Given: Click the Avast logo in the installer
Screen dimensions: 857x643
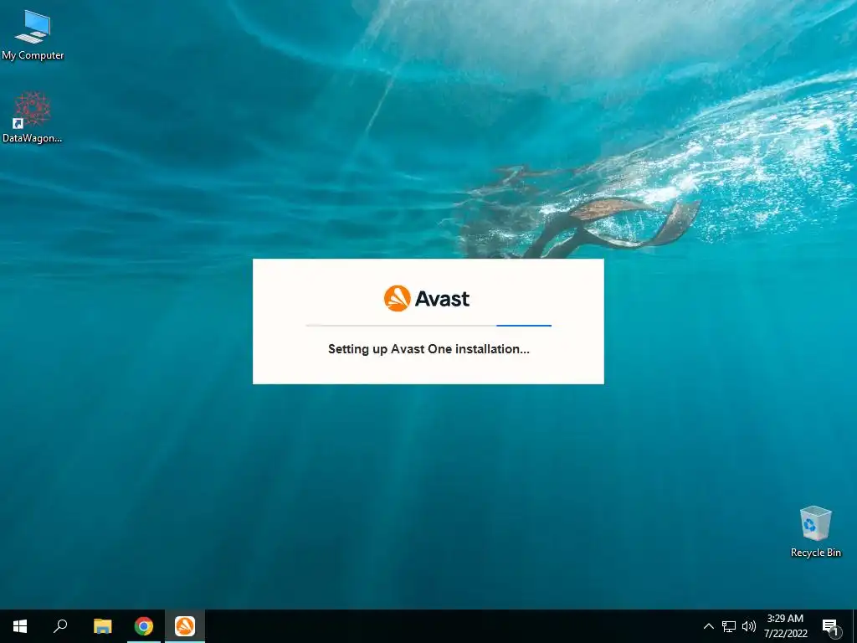Looking at the screenshot, I should coord(426,299).
